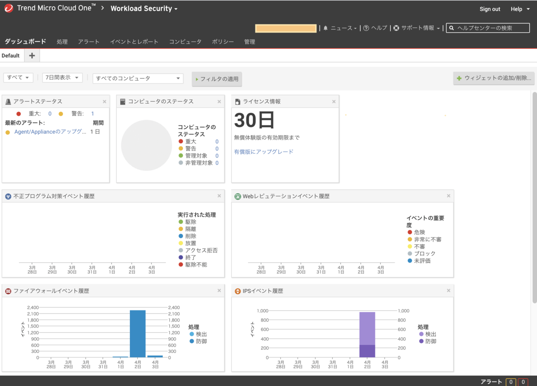Click 非管理対象 computer count 0
This screenshot has width=537, height=386.
(x=217, y=163)
